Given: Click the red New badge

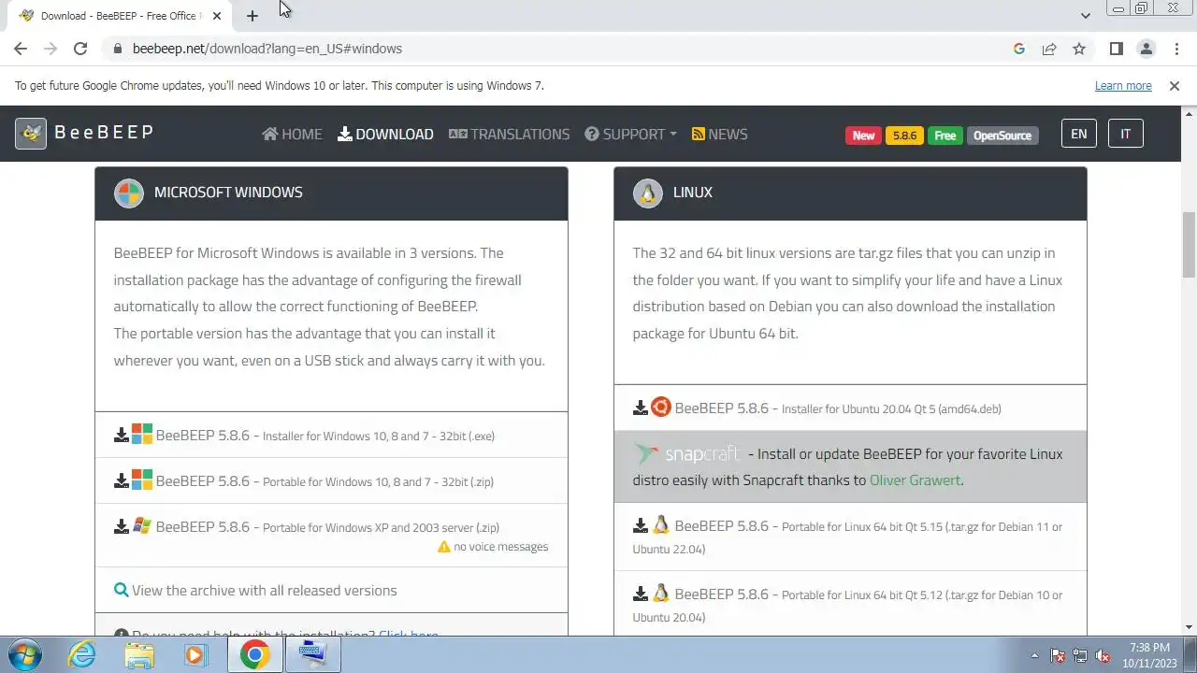Looking at the screenshot, I should pyautogui.click(x=863, y=136).
